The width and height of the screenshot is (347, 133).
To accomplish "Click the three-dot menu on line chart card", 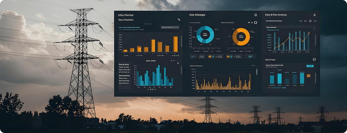I will click(x=314, y=29).
